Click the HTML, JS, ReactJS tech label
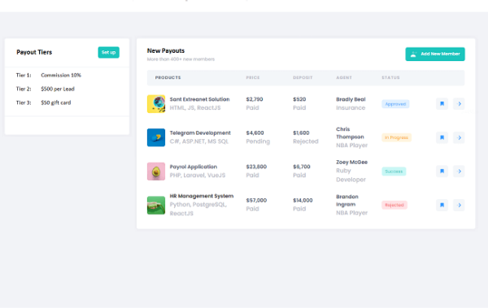Image resolution: width=488 pixels, height=308 pixels. click(195, 108)
